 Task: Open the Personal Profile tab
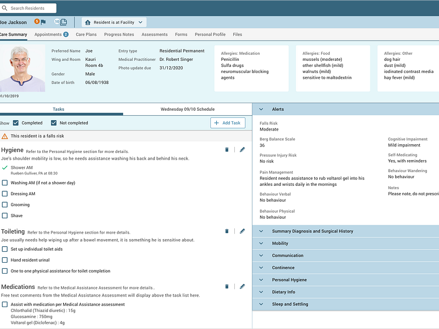(x=210, y=35)
